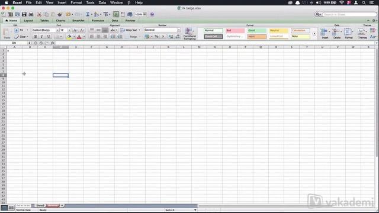Cut selection with the scissors icon
This screenshot has height=213, width=379.
coord(39,14)
